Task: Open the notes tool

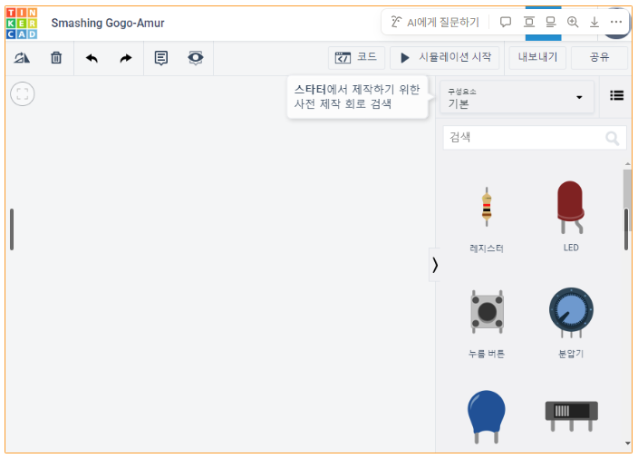Action: 161,58
